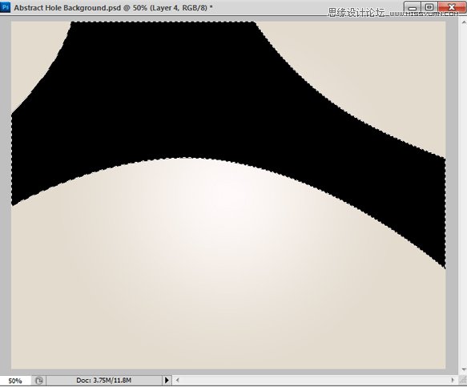
Task: Click the vertical scrollbar up arrow
Action: 464,22
